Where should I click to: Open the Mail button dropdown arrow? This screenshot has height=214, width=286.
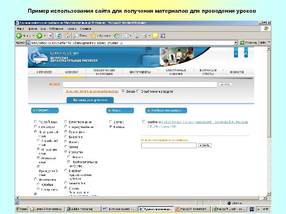pos(130,36)
